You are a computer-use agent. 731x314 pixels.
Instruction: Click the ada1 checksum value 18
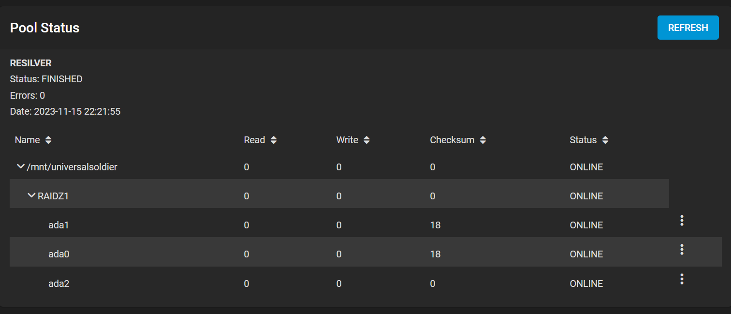pos(435,225)
